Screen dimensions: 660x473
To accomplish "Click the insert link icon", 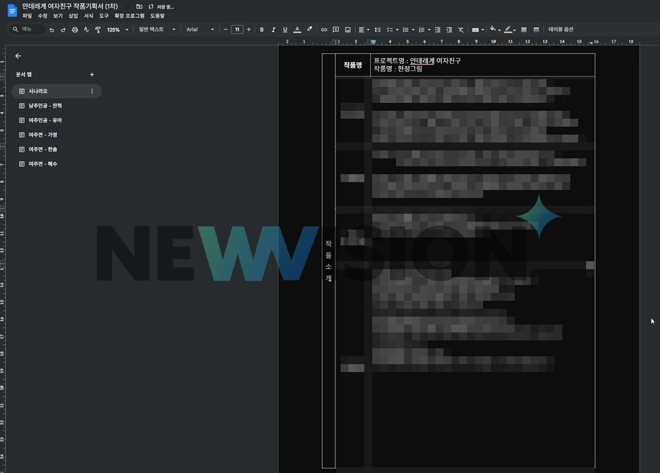I will coord(324,30).
